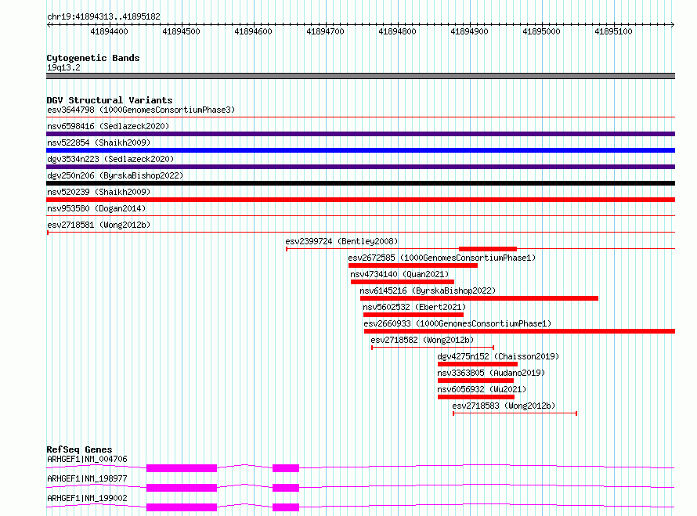Click the 19q13.2 cytogenetic band bar

(360, 76)
